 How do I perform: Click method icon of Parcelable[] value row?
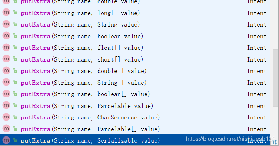6,128
